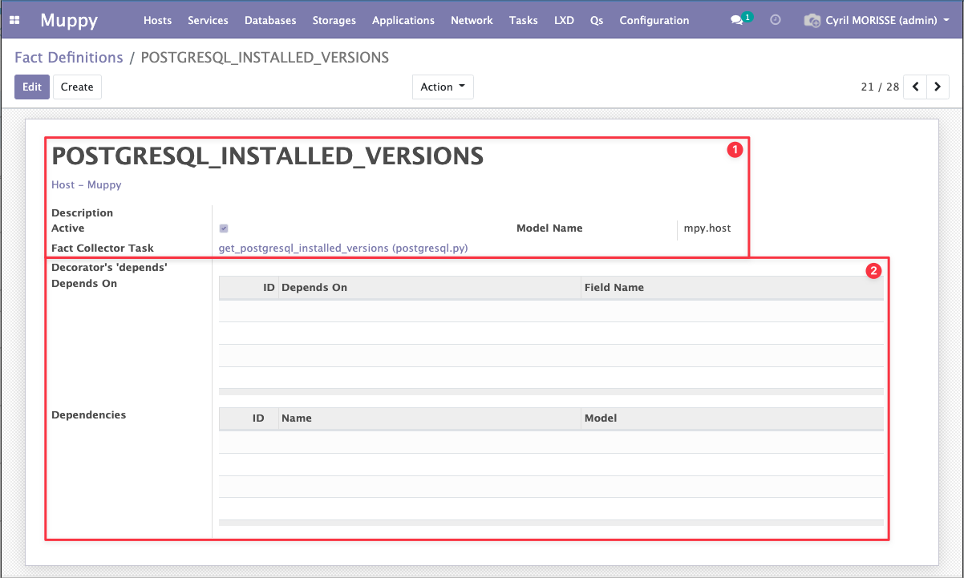Image resolution: width=964 pixels, height=578 pixels.
Task: Open the activities clock icon
Action: (x=775, y=20)
